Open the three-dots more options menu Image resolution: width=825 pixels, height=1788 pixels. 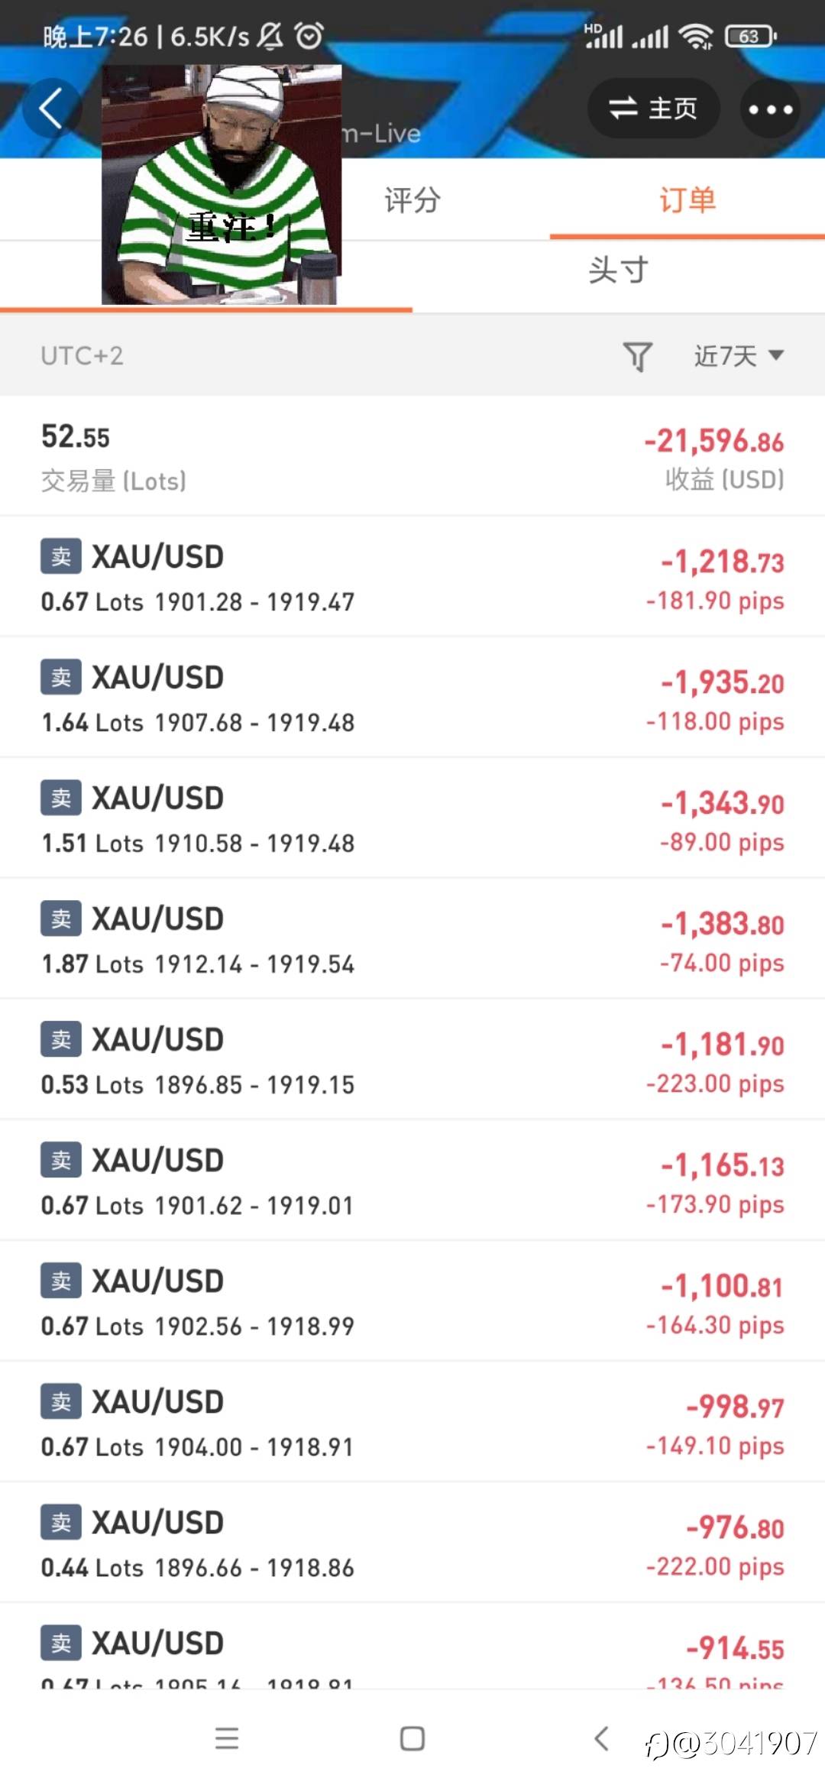pyautogui.click(x=770, y=109)
